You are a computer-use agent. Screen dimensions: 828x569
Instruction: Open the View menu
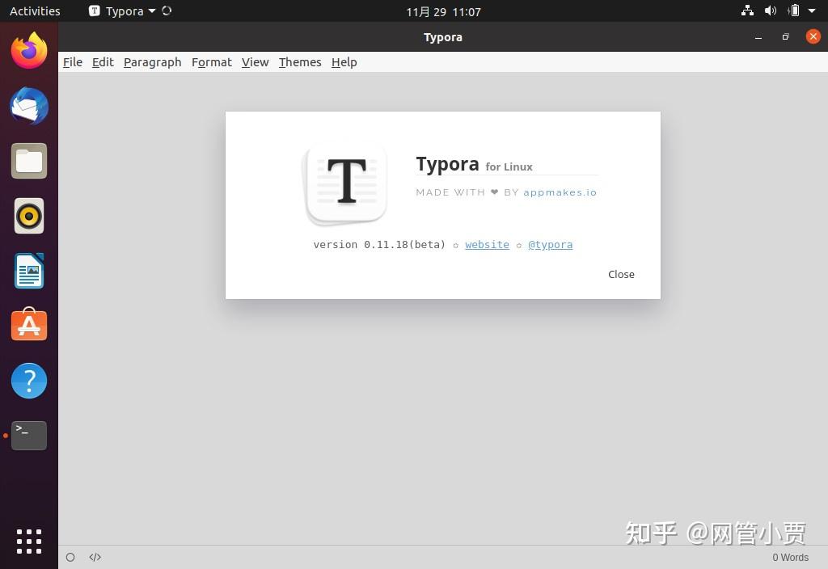tap(255, 62)
